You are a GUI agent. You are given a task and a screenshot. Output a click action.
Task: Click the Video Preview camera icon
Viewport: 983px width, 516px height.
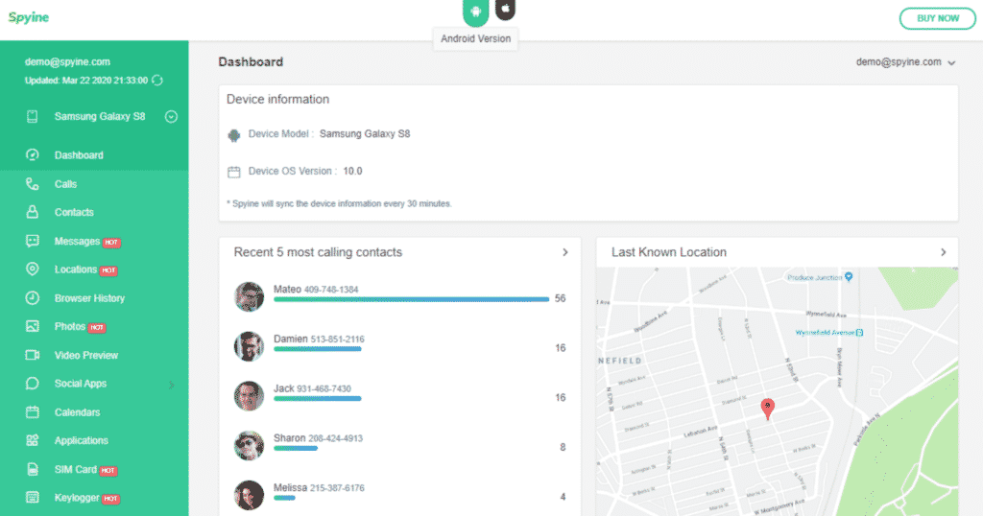pos(33,355)
